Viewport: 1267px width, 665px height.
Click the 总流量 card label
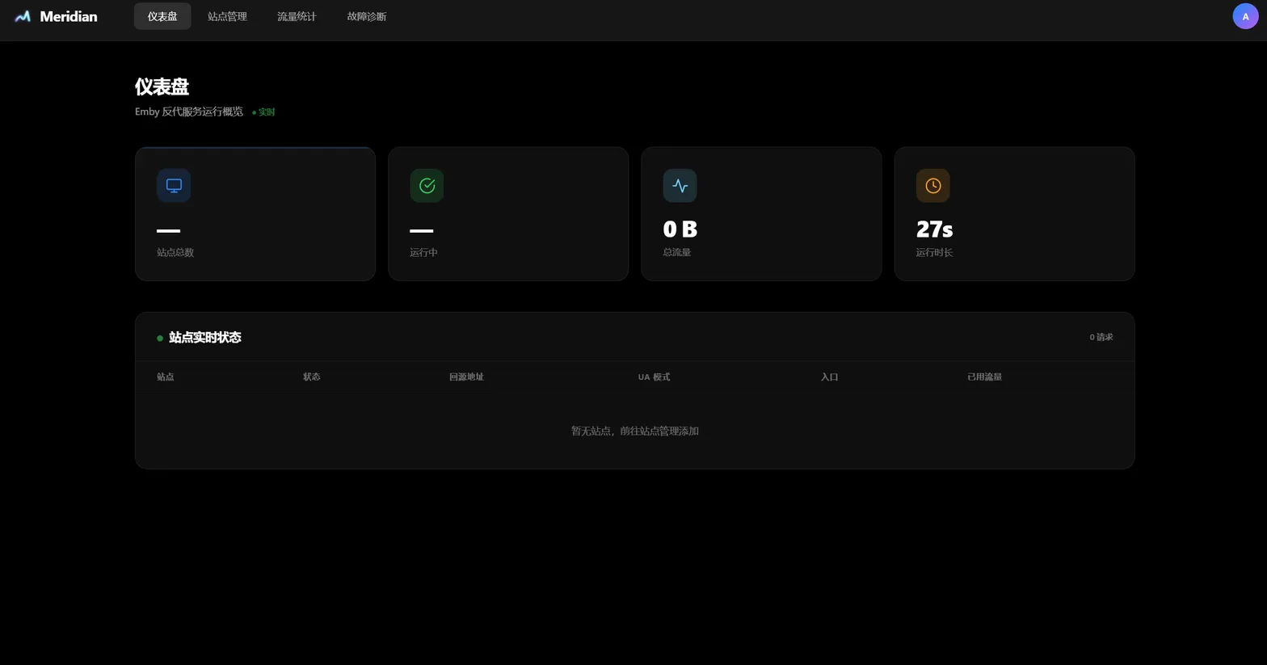coord(676,252)
